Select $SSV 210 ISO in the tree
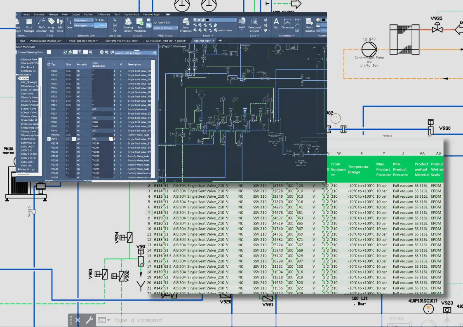Screen dimensions: 463x327 point(28,154)
